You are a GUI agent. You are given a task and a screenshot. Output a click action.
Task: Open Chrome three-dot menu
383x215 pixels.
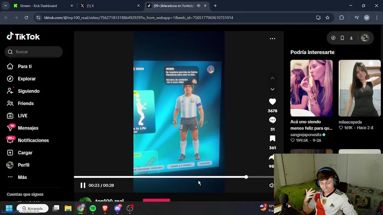click(x=376, y=18)
